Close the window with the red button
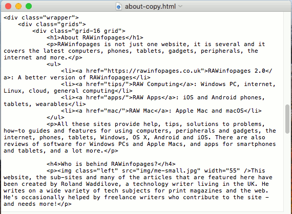 8,6
